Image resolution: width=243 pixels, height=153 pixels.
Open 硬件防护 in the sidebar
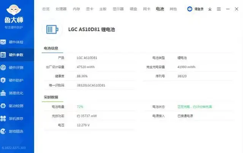point(16,80)
